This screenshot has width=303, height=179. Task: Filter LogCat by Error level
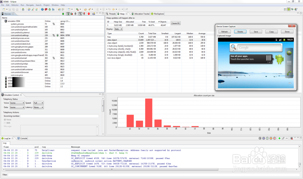click(x=275, y=138)
